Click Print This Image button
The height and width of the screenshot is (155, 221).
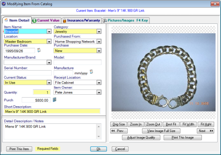pos(183,137)
